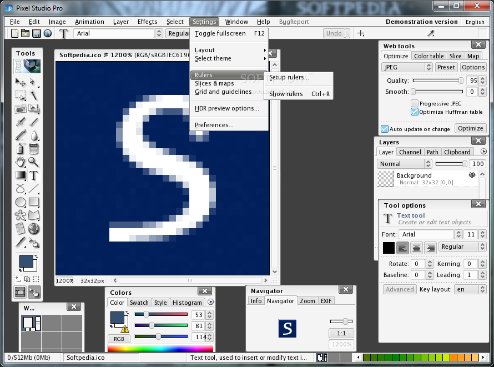494x367 pixels.
Task: Open the Arial font dropdown in top toolbar
Action: pos(118,33)
